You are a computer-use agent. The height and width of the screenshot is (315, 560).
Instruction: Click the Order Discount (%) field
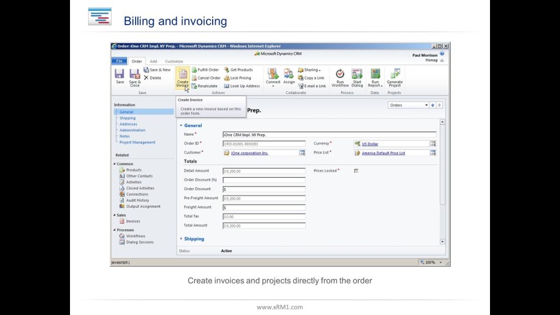click(264, 180)
